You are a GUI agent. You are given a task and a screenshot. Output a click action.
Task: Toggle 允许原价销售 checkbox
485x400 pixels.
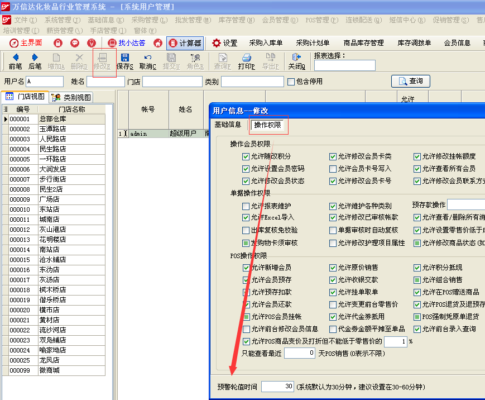(333, 268)
